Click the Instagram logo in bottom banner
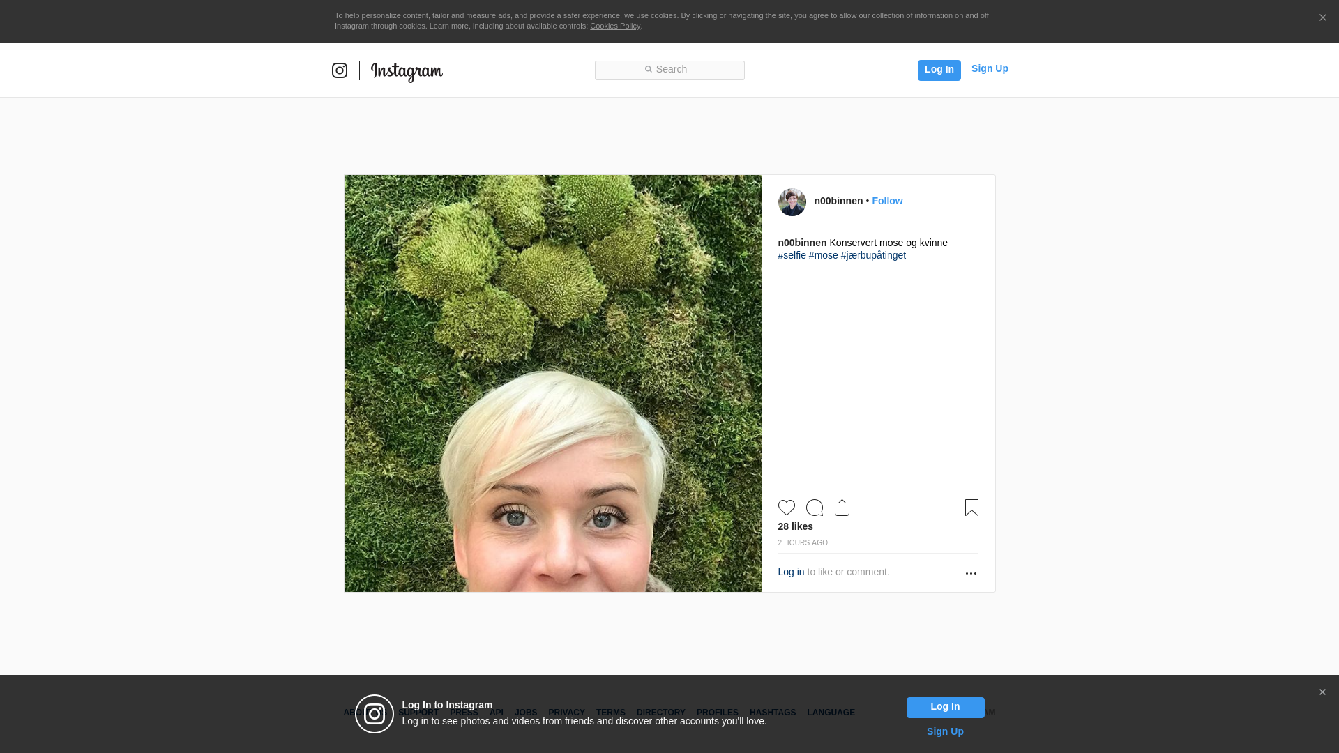Screen dimensions: 1339x753 pyautogui.click(x=375, y=714)
